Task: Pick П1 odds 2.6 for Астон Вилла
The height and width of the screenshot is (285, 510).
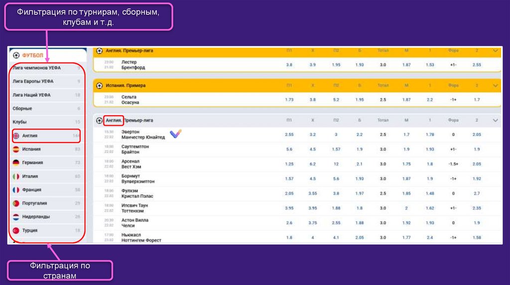Action: [x=289, y=223]
